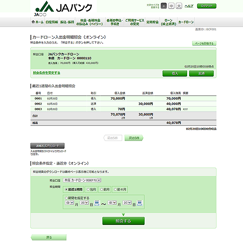Screen dimensions: 243x248
Task: Set text size to small (小)
Action: point(163,6)
